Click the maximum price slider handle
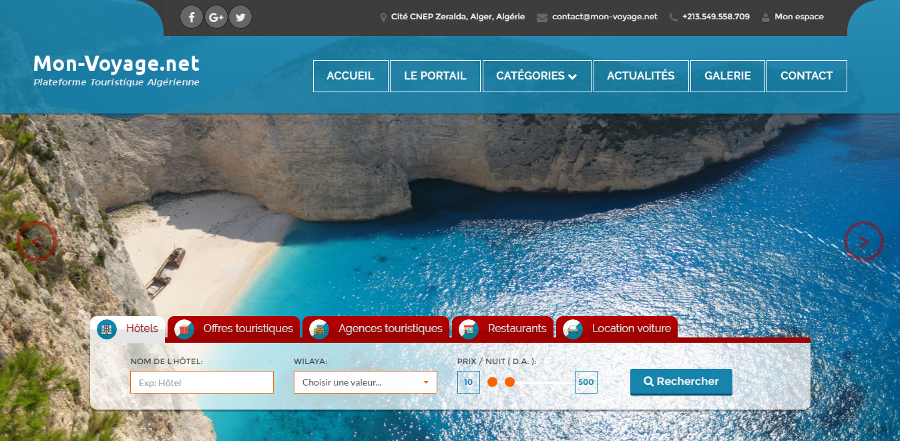 coord(509,382)
